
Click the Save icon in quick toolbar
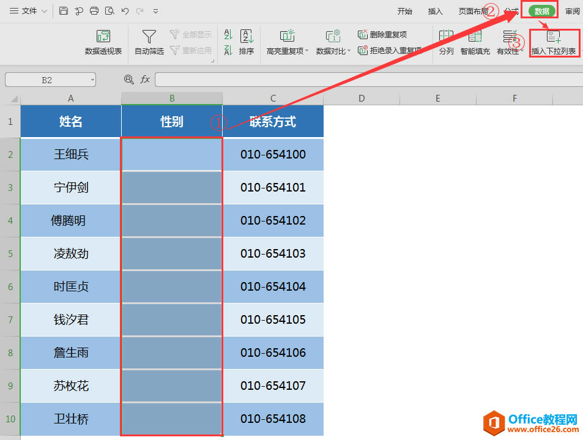tap(64, 11)
